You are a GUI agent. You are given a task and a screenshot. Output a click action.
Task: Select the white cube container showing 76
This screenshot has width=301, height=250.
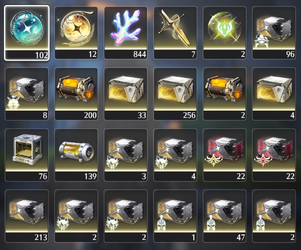(27, 155)
